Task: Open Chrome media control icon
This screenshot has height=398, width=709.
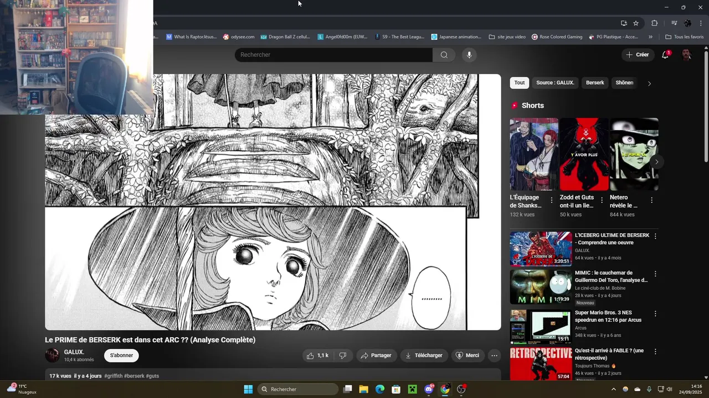Action: [x=674, y=23]
